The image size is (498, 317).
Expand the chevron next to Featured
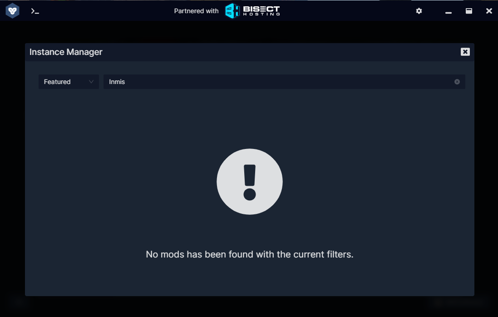91,82
